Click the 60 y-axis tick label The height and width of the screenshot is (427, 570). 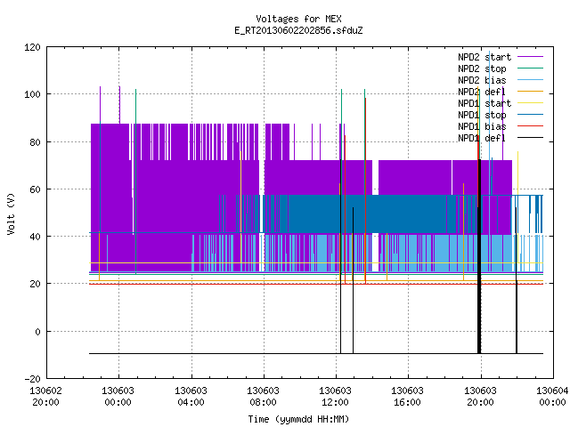[x=35, y=189]
